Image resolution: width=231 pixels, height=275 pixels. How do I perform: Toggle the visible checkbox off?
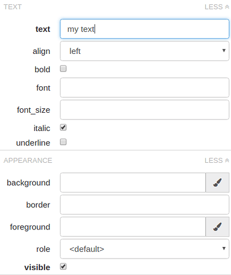point(63,267)
